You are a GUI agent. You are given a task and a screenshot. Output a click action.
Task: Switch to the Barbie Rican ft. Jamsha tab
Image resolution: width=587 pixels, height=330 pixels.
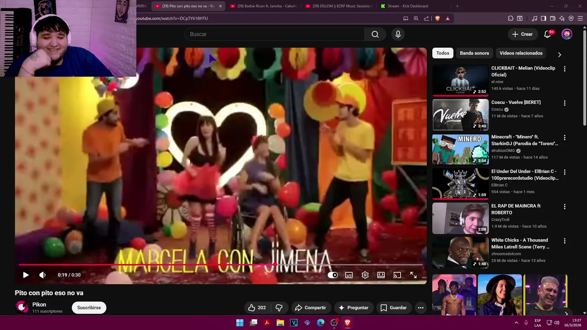coord(263,6)
